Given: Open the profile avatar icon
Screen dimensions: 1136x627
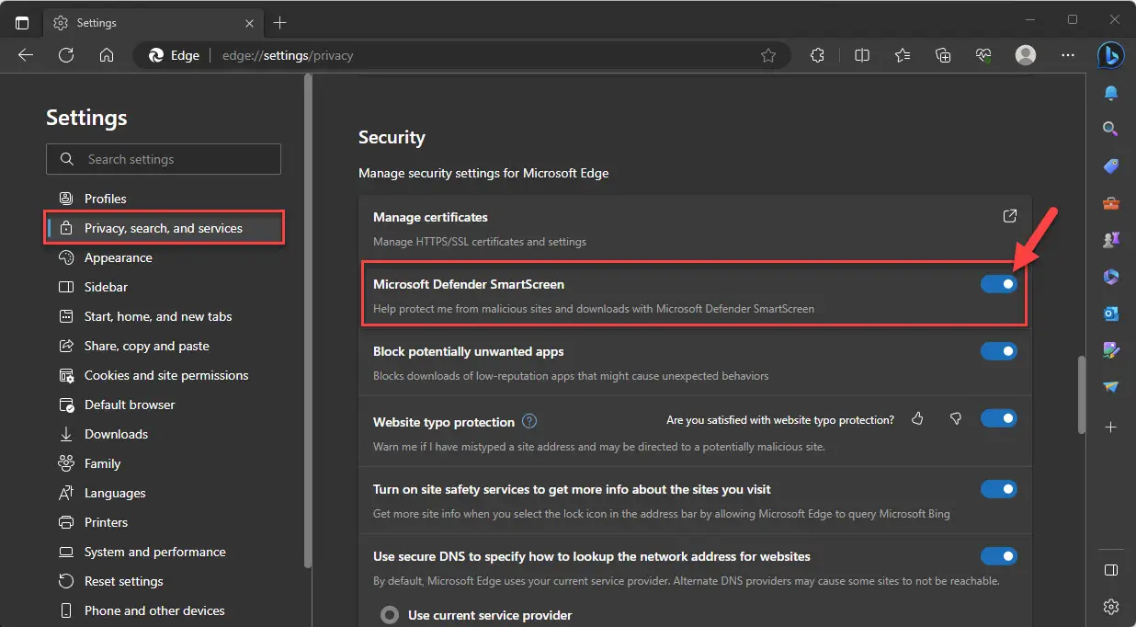Looking at the screenshot, I should [x=1026, y=55].
